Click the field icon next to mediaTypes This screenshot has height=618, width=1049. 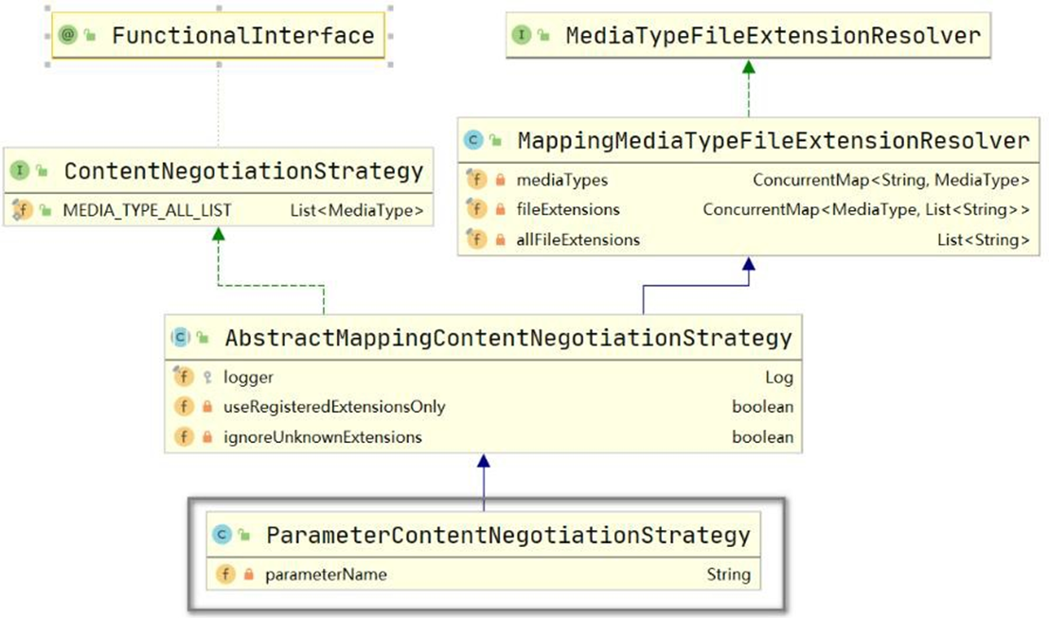(x=476, y=179)
